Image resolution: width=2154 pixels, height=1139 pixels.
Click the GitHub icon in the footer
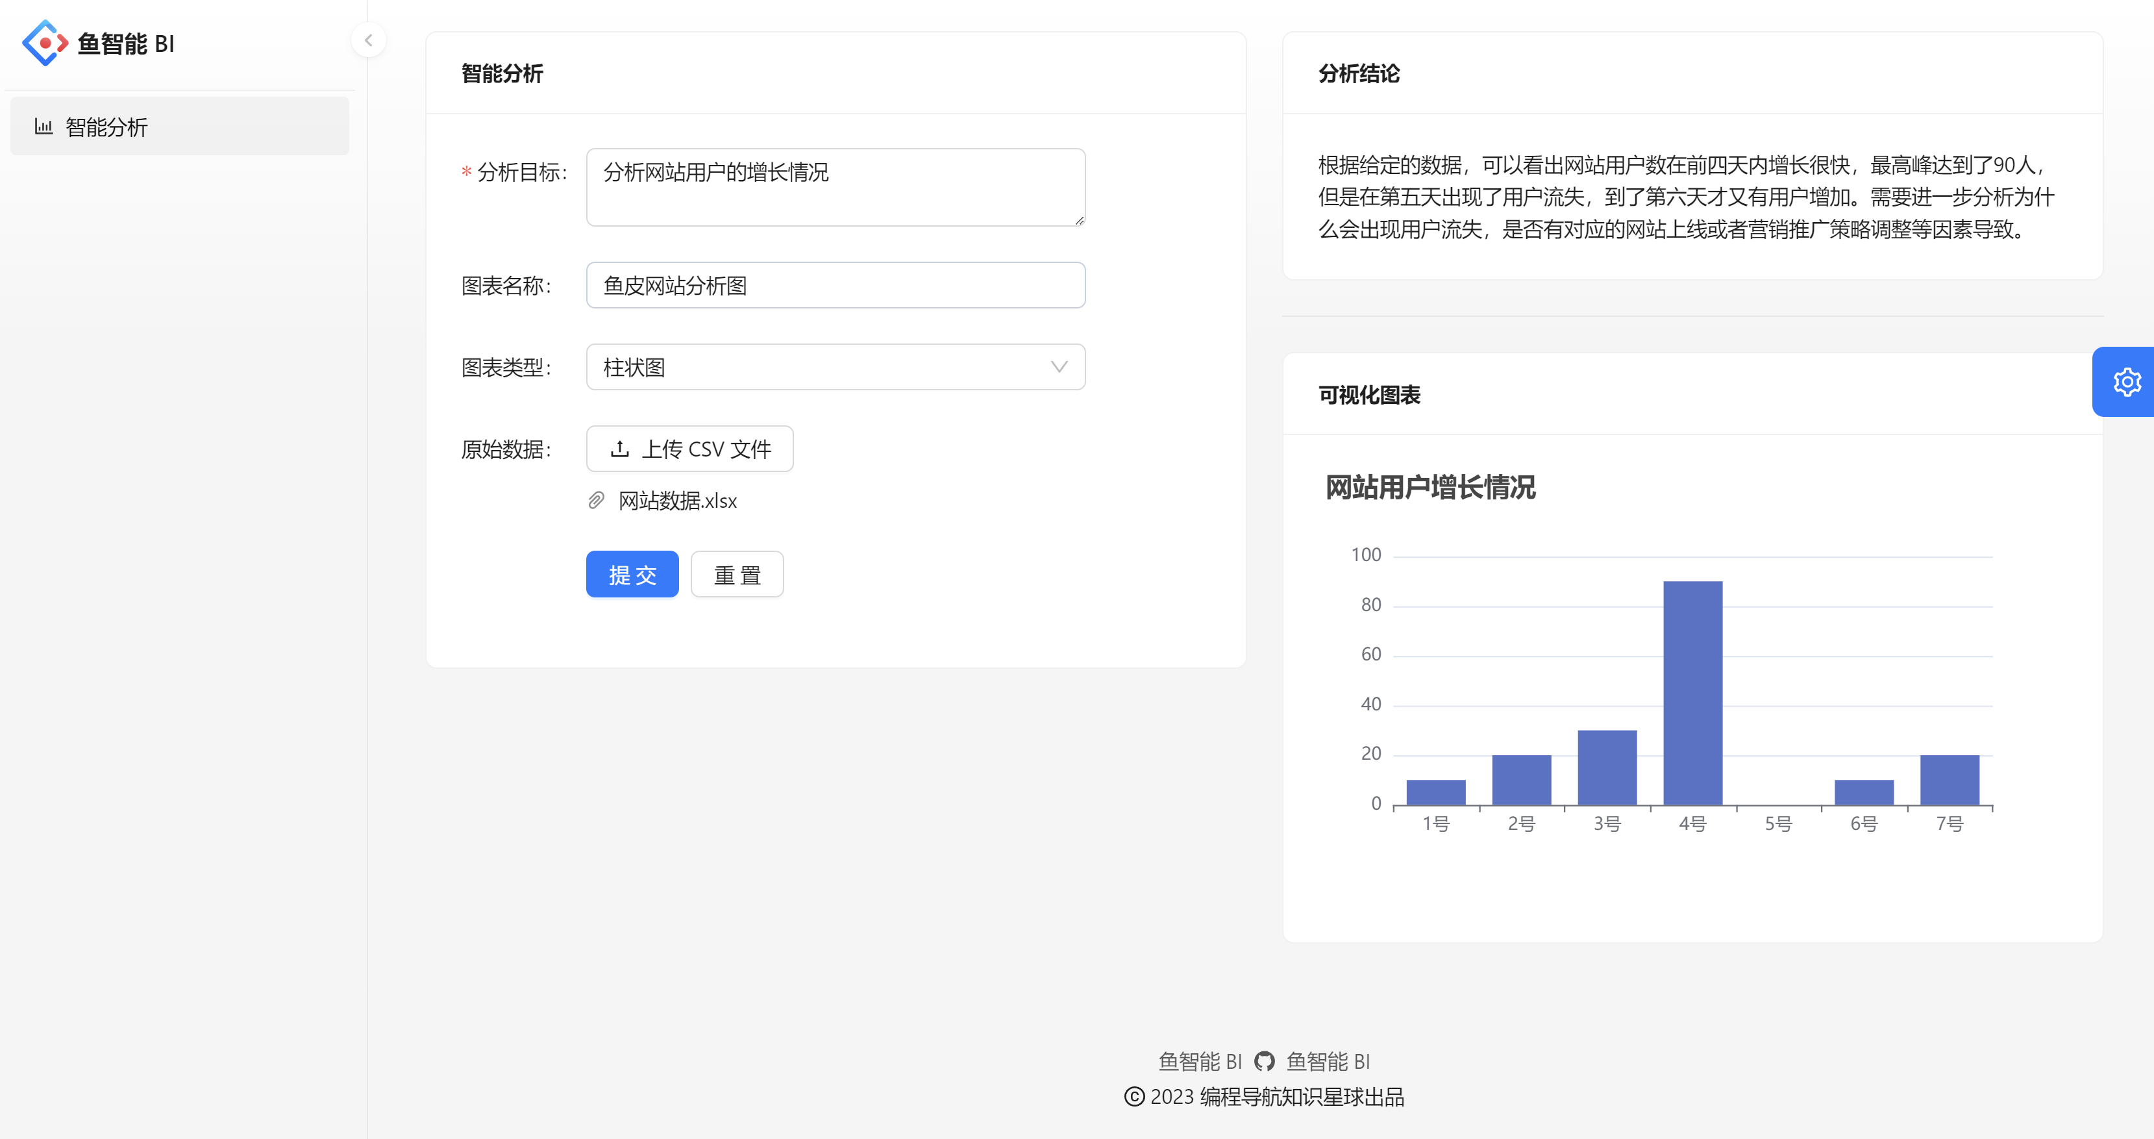click(1265, 1061)
